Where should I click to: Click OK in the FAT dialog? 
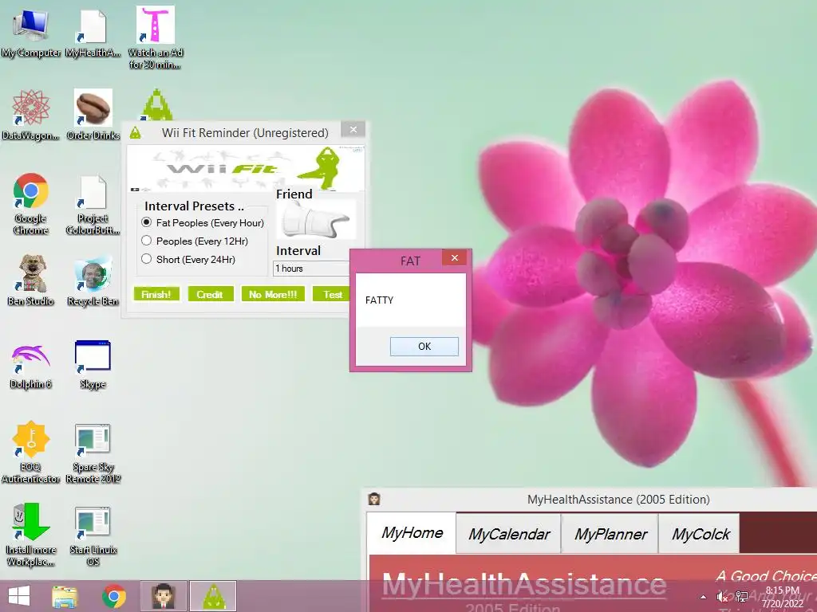(x=424, y=347)
